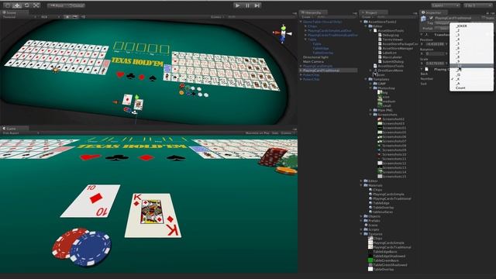Select the TableGreenShadowed texture icon
The width and height of the screenshot is (496, 279).
370,265
